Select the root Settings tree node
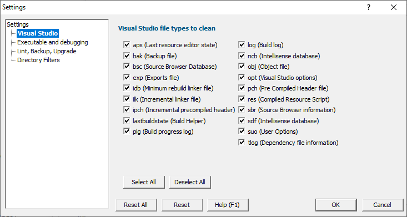The width and height of the screenshot is (407, 217). click(18, 24)
